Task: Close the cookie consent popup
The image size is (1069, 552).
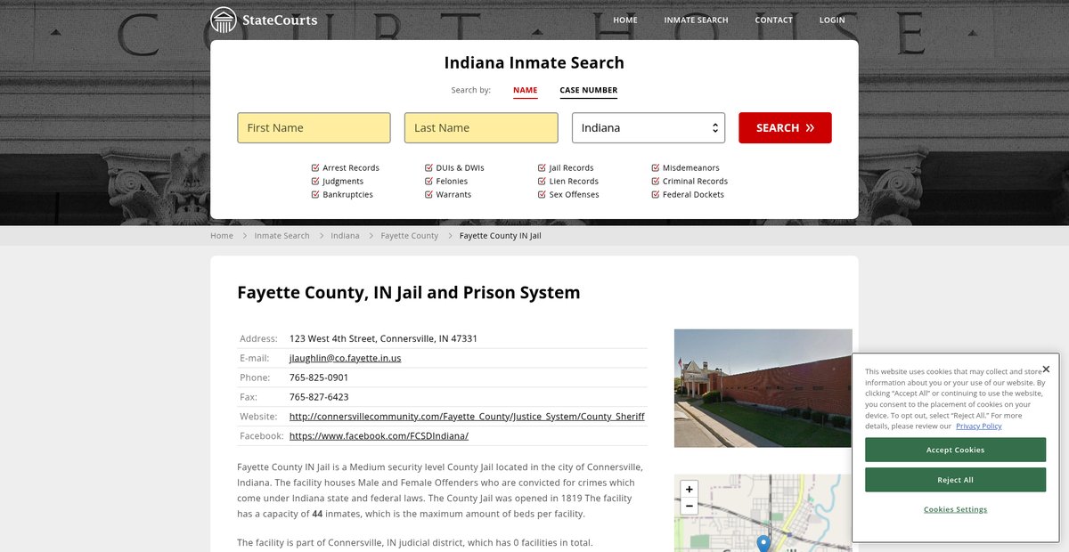Action: 1046,369
